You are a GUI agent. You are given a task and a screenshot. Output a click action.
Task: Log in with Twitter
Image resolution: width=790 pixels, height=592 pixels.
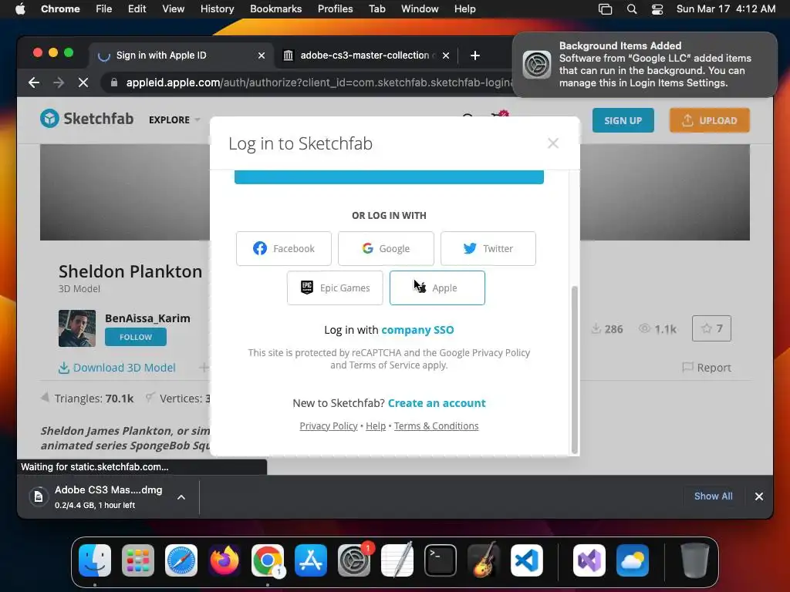488,249
